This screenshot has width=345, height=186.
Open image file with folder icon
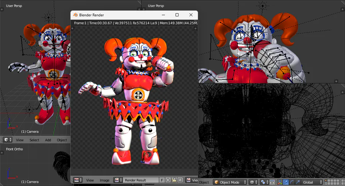point(174,180)
